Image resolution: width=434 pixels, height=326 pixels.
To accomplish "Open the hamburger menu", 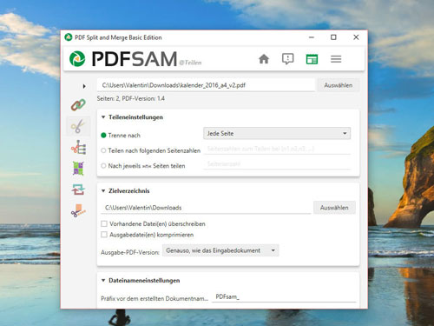I will click(336, 59).
